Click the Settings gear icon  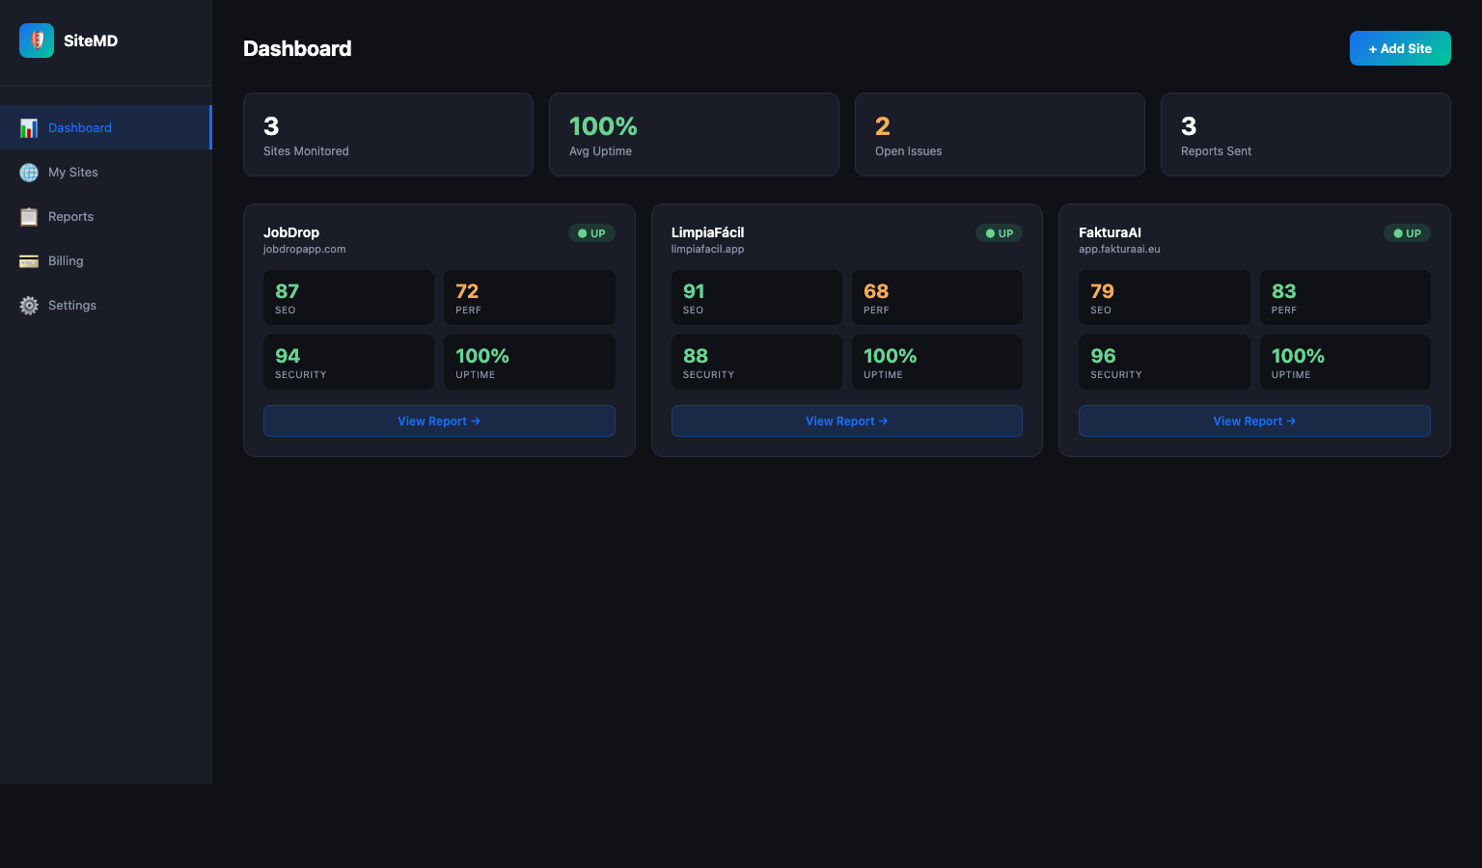(x=29, y=306)
